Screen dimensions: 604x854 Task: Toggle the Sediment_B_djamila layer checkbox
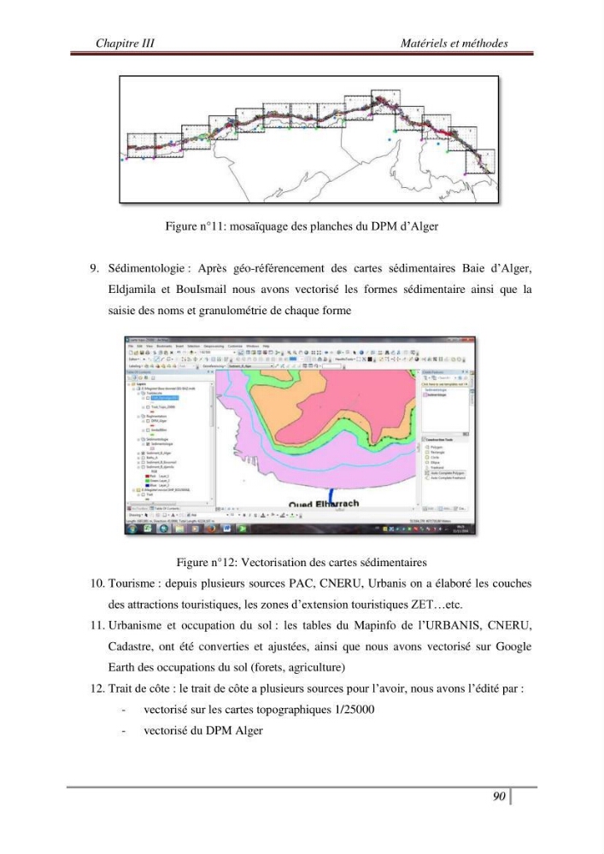click(144, 467)
